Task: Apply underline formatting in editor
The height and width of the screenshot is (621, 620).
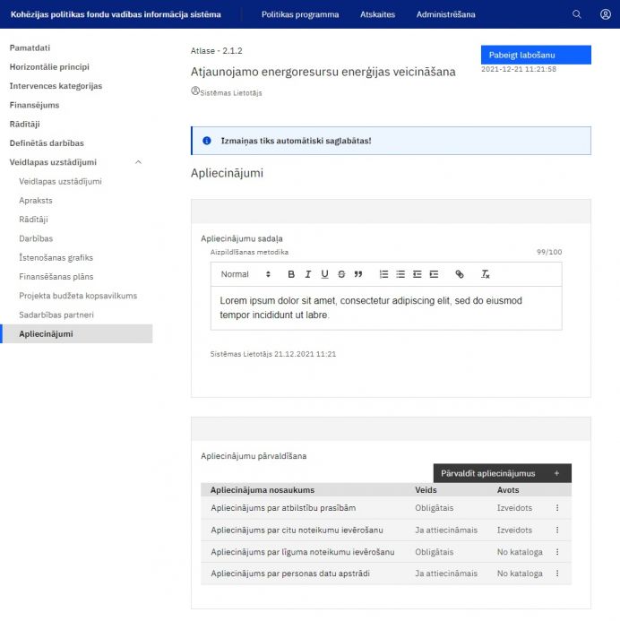Action: point(324,274)
